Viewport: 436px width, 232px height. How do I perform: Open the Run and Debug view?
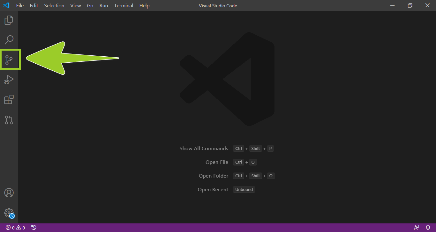(x=9, y=80)
